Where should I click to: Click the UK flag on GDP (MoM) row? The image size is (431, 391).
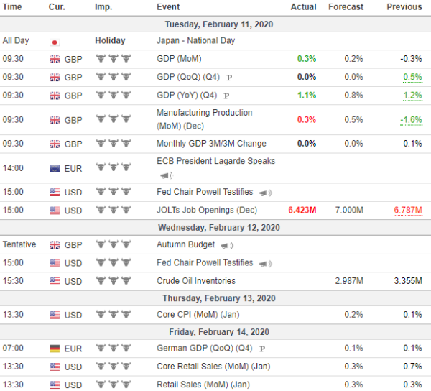tap(55, 60)
